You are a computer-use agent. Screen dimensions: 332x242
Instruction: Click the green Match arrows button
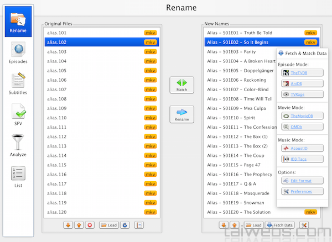coord(181,85)
